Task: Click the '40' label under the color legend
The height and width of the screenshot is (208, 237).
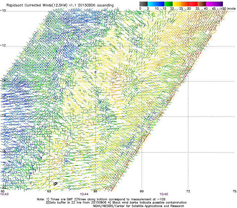Action: (x=206, y=8)
